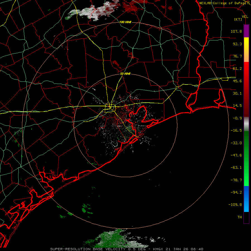Click the 76.7 velocity scale value
The width and height of the screenshot is (251, 251).
pos(237,56)
